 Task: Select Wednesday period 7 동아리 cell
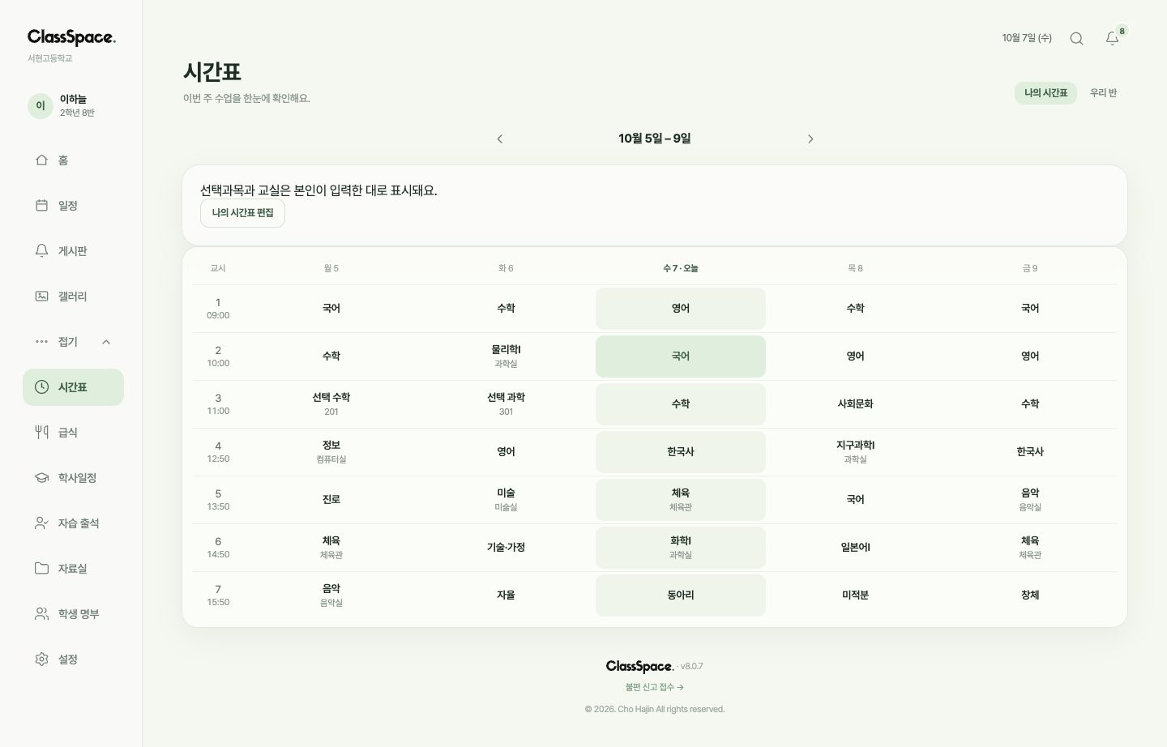click(681, 595)
